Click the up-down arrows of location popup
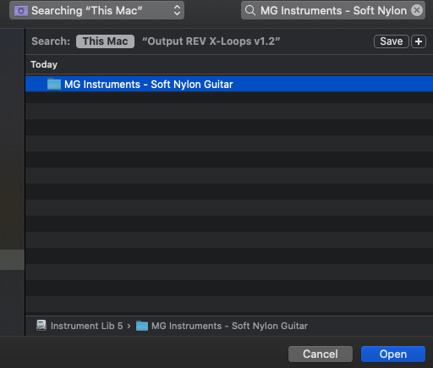This screenshot has width=433, height=368. [177, 10]
